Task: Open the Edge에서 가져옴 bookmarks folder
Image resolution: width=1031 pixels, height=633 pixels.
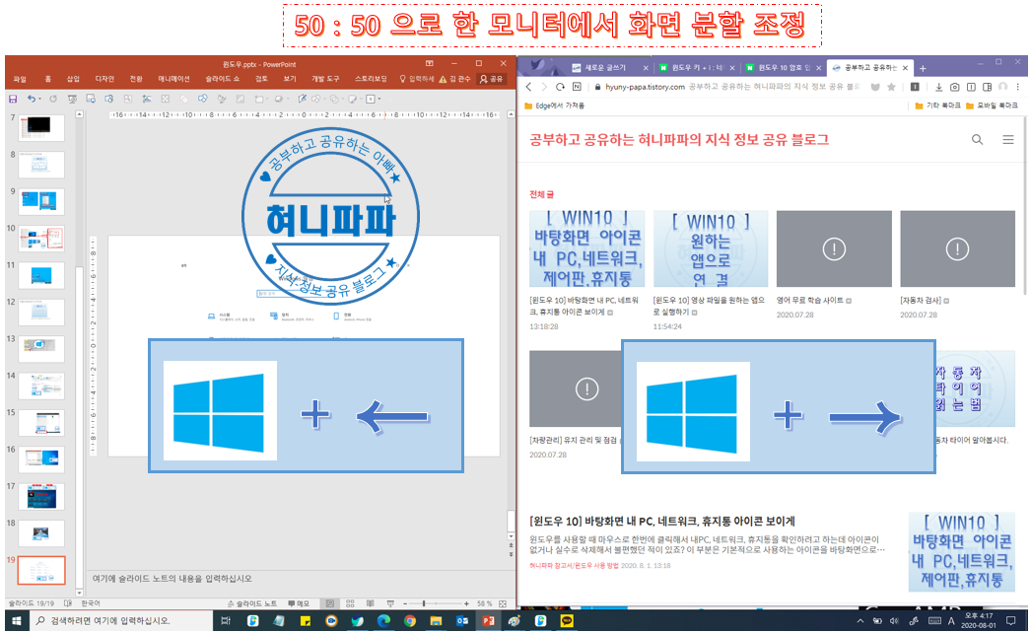Action: [x=554, y=105]
